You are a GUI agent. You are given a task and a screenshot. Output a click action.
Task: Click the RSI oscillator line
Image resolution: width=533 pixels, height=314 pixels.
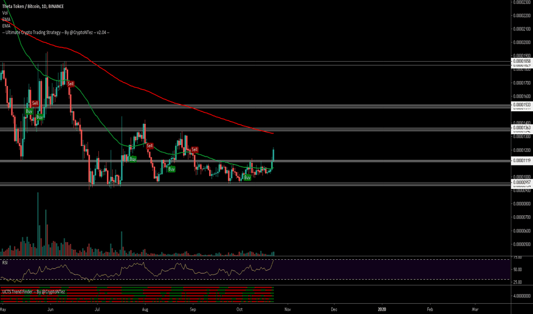[136, 264]
